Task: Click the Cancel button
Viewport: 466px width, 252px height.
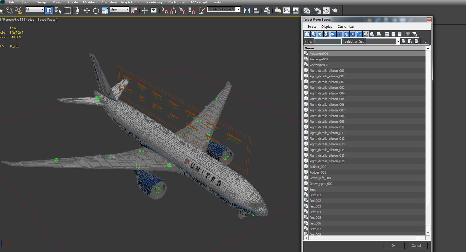Action: (416, 246)
